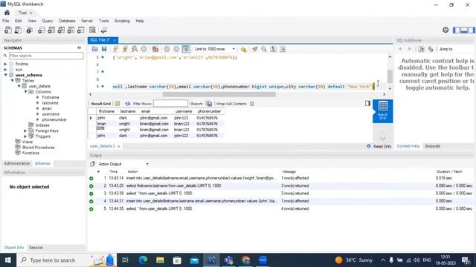Screen dimensions: 476x267
Task: Click the add to favorites star icon
Action: click(243, 49)
